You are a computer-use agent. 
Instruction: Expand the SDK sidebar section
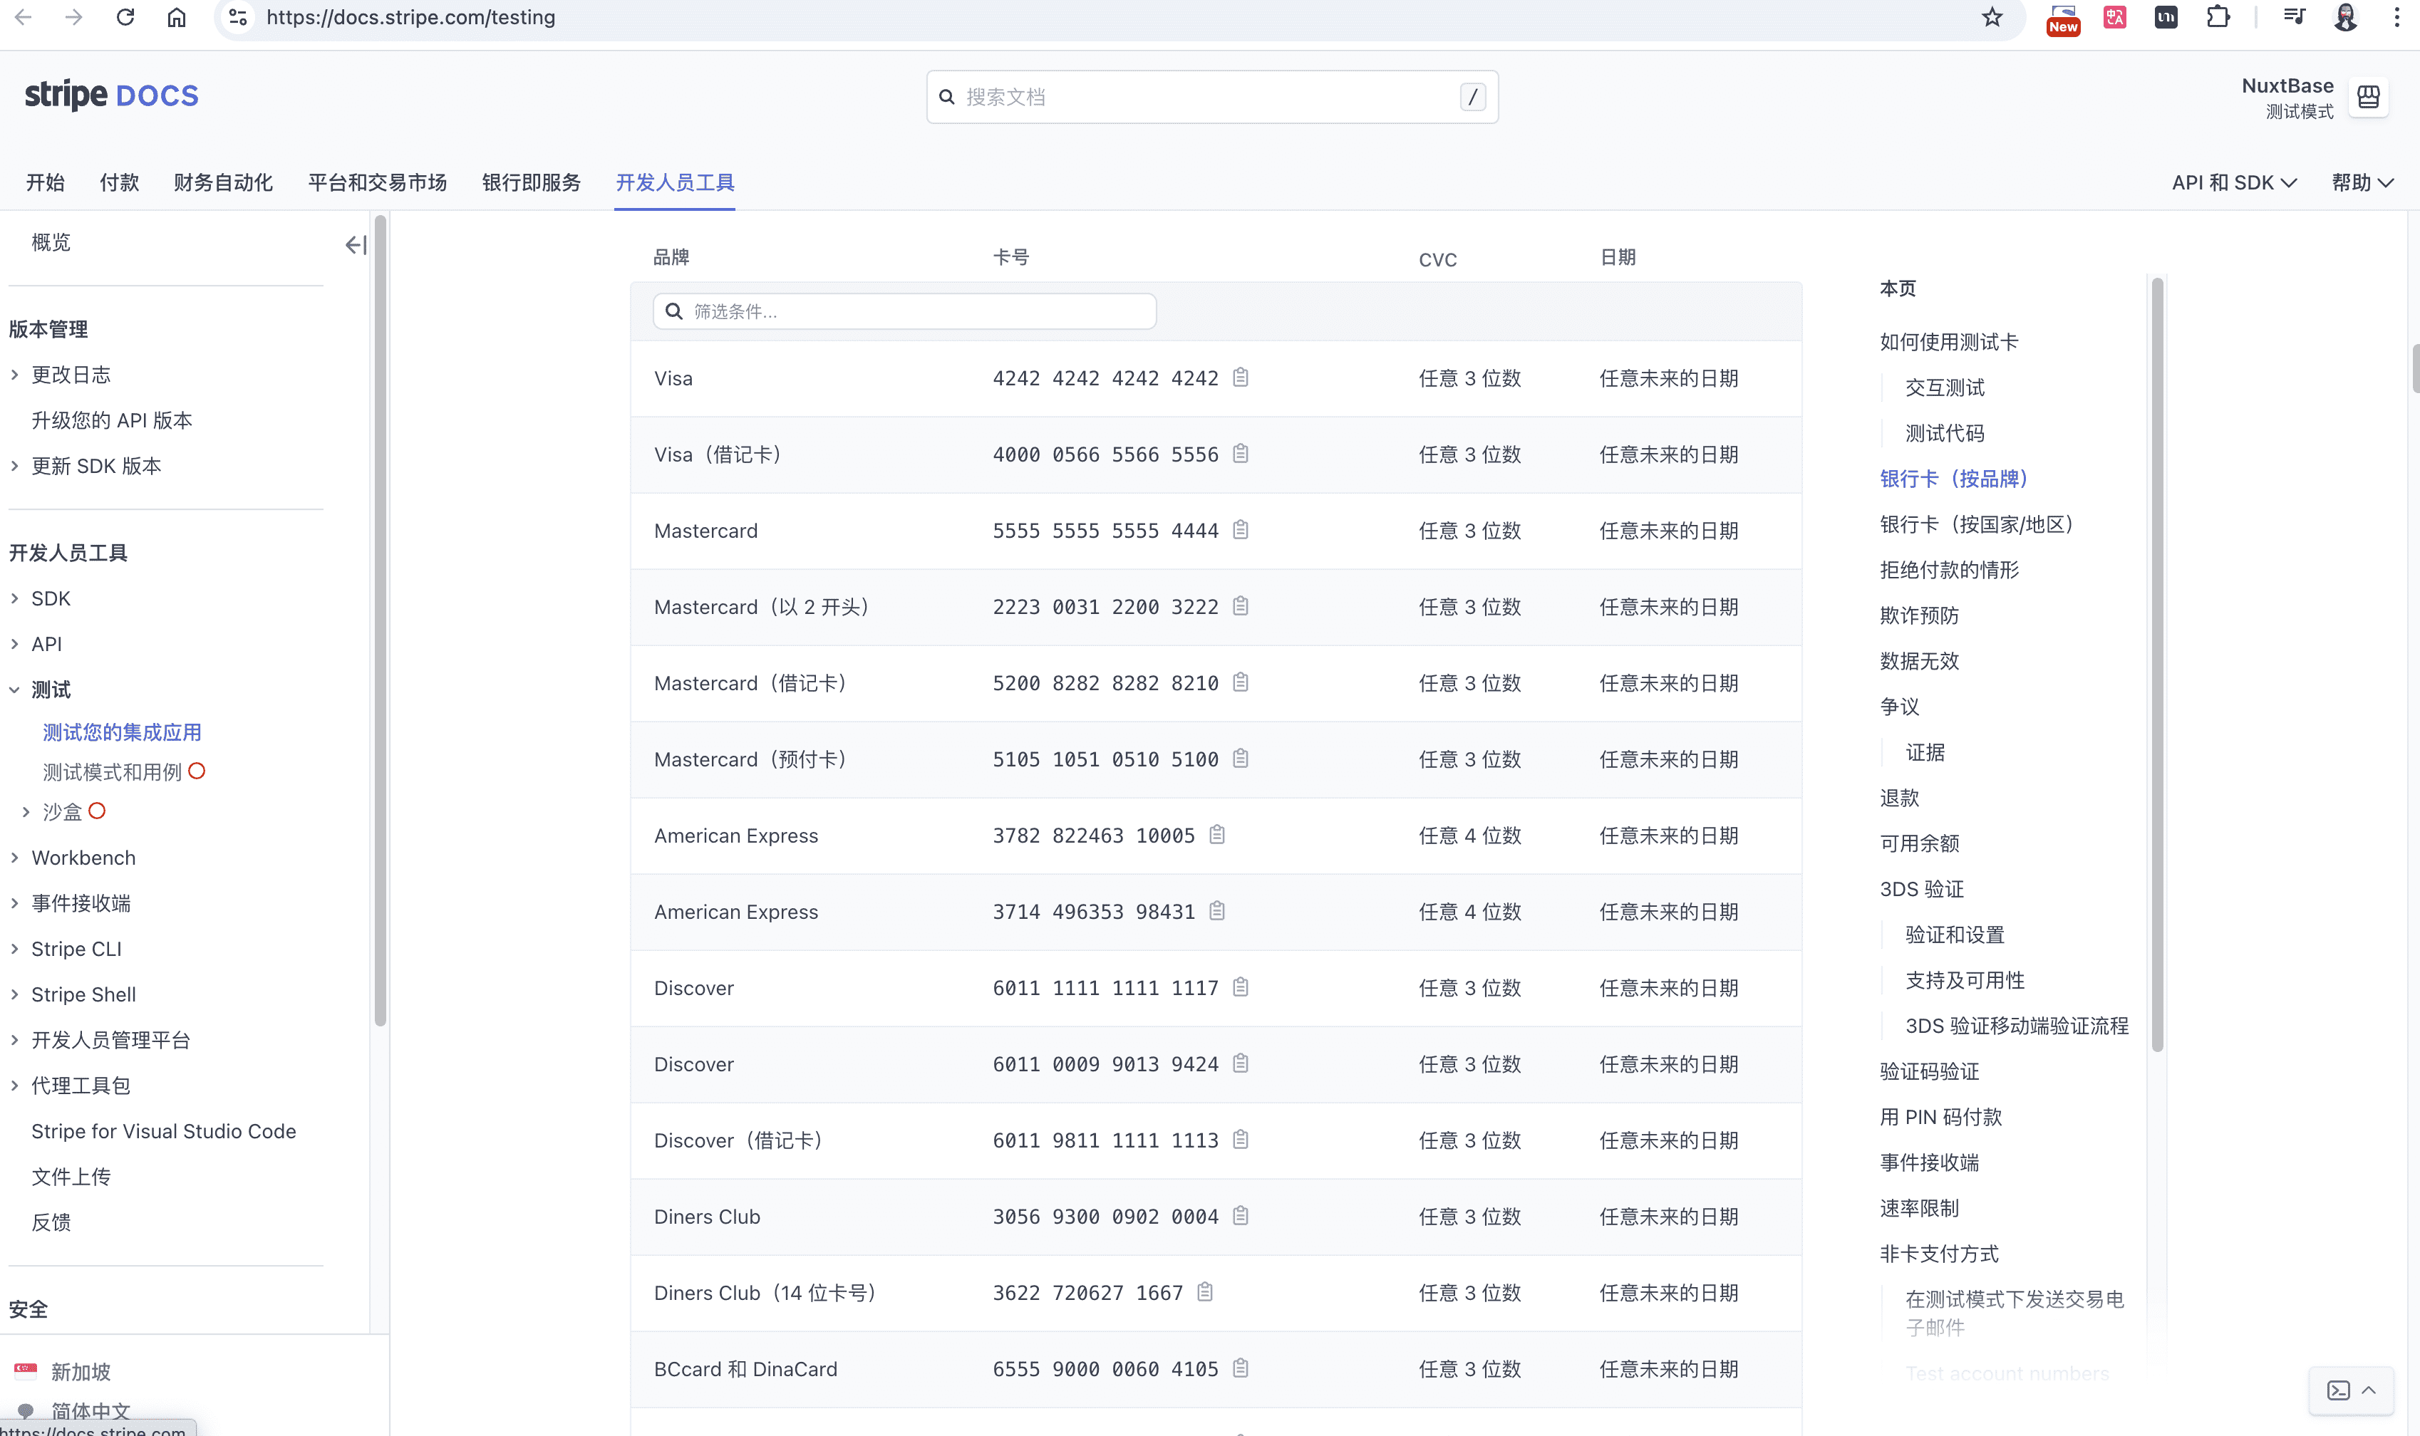(x=14, y=599)
